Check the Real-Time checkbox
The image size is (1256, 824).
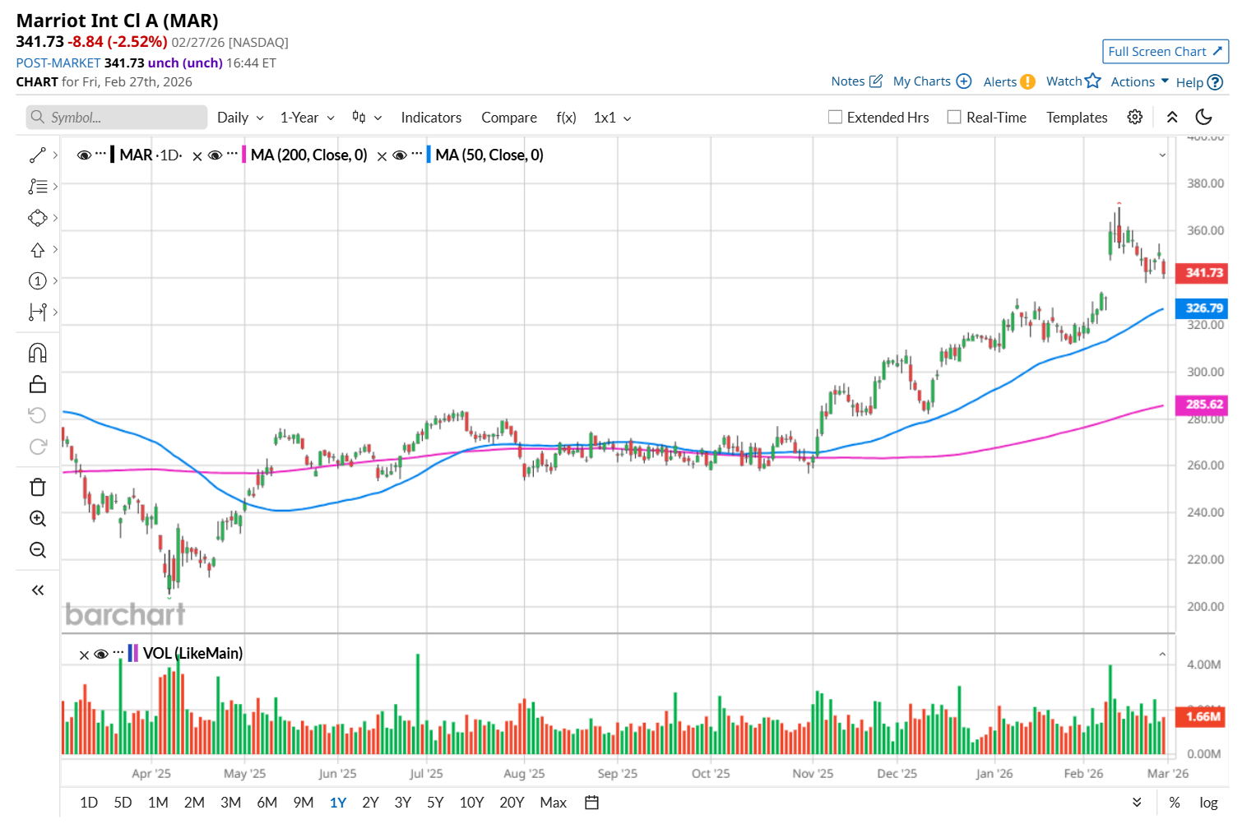(954, 118)
